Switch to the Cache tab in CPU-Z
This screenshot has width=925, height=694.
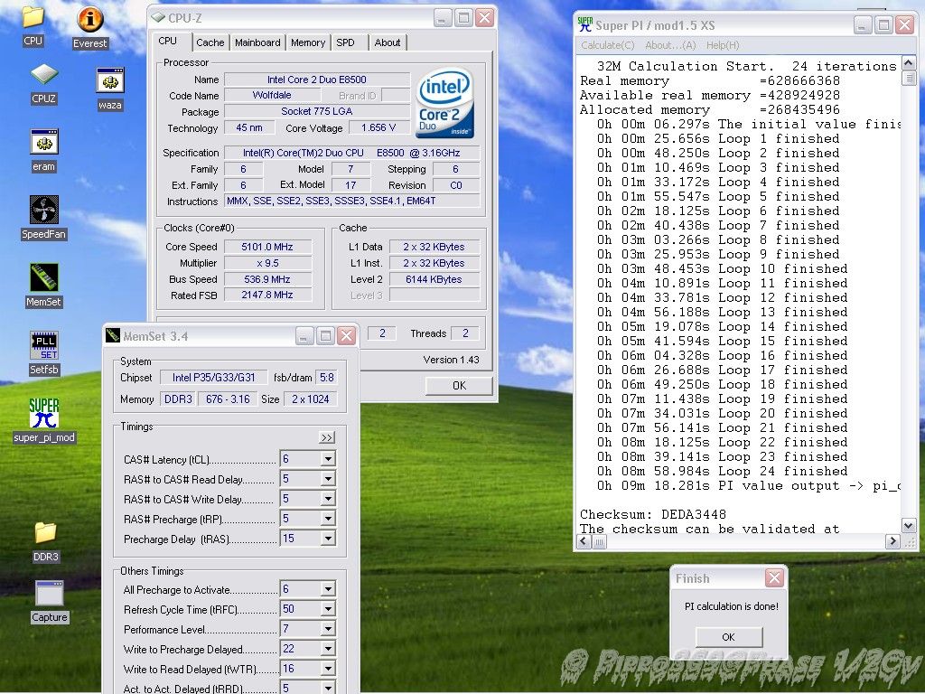210,42
